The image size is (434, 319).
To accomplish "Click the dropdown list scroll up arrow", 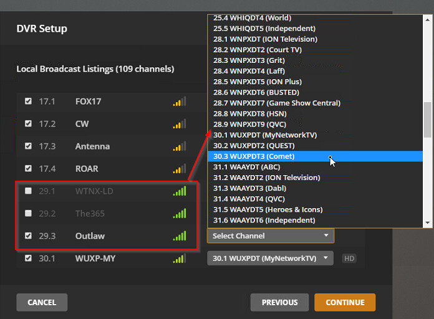I will [x=427, y=20].
